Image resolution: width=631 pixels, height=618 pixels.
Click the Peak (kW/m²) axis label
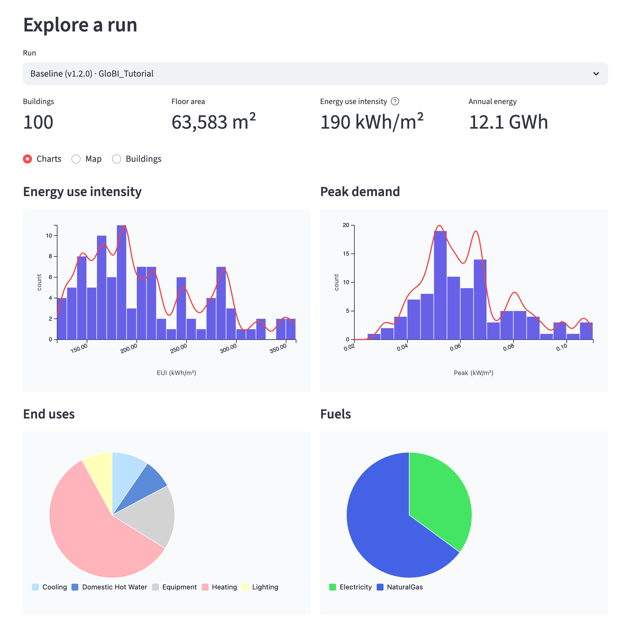point(473,373)
